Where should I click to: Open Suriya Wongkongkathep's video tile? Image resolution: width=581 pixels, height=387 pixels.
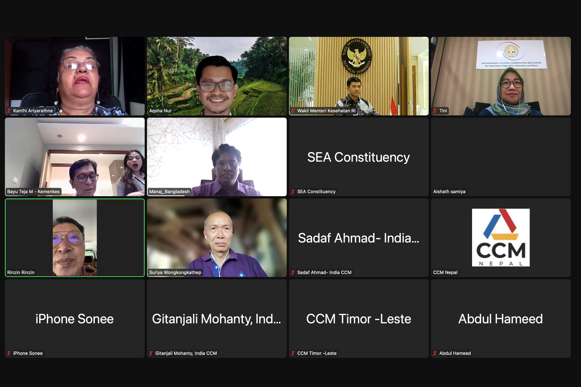point(217,238)
